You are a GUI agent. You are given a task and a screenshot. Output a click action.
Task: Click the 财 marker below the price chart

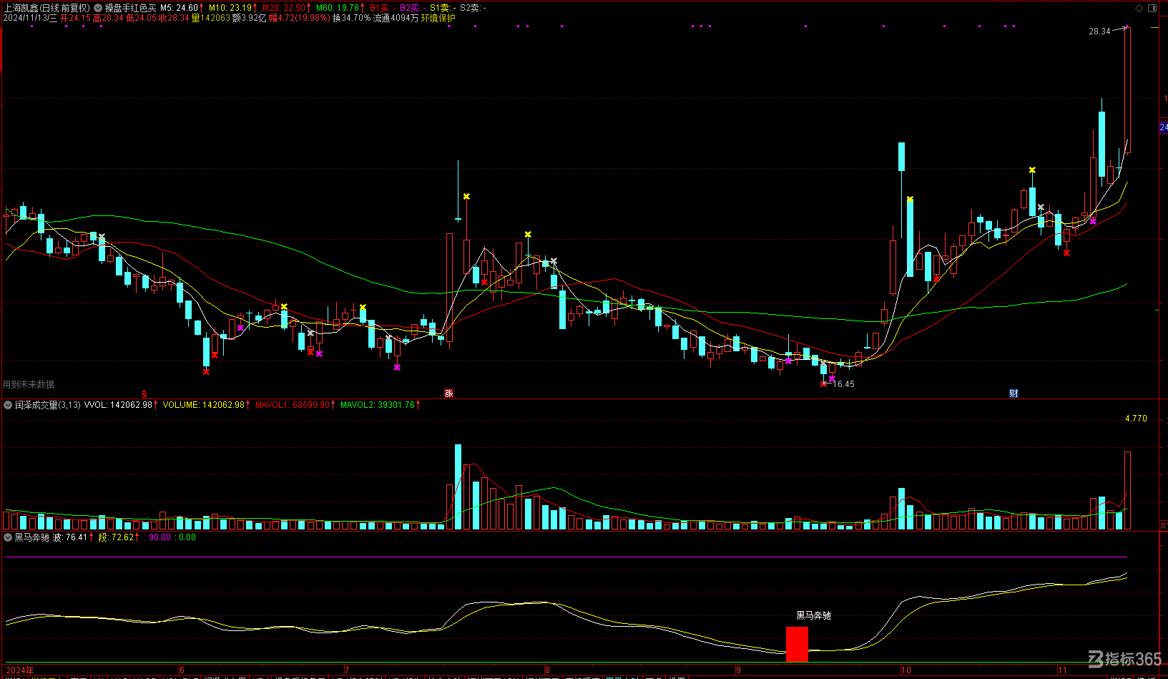tap(1014, 394)
